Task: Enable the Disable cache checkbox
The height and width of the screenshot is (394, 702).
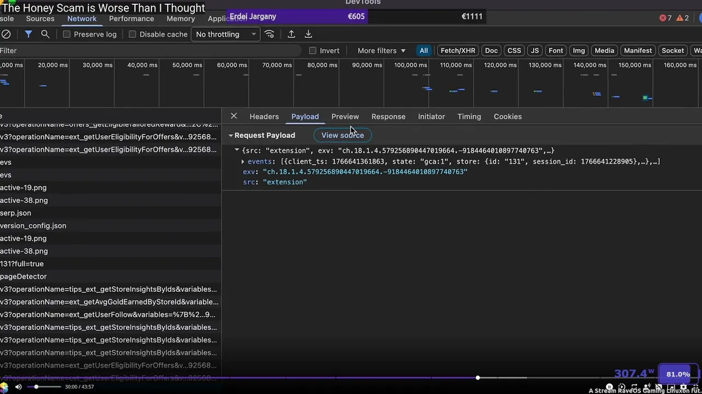Action: coord(132,34)
